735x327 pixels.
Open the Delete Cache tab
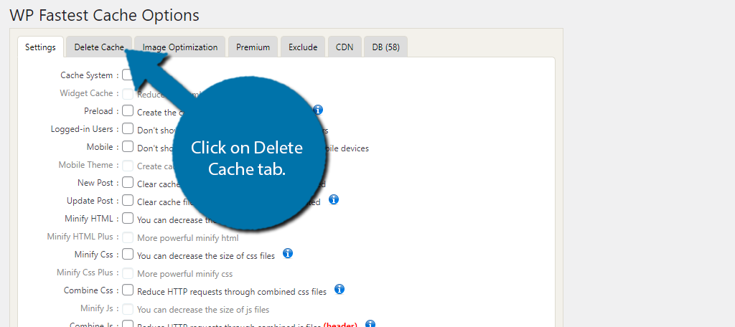point(99,47)
